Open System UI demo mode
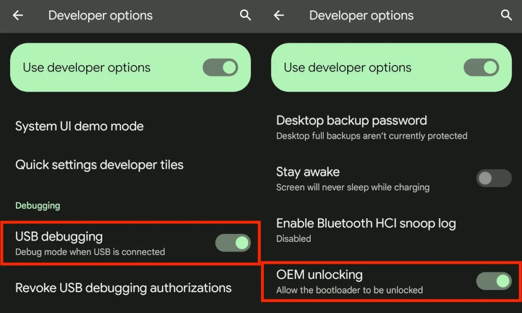Image resolution: width=522 pixels, height=313 pixels. (x=130, y=126)
